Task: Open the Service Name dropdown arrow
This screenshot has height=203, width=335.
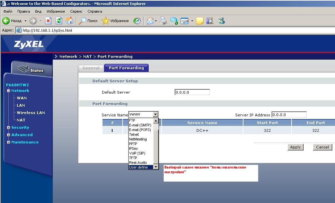Action: (x=155, y=114)
